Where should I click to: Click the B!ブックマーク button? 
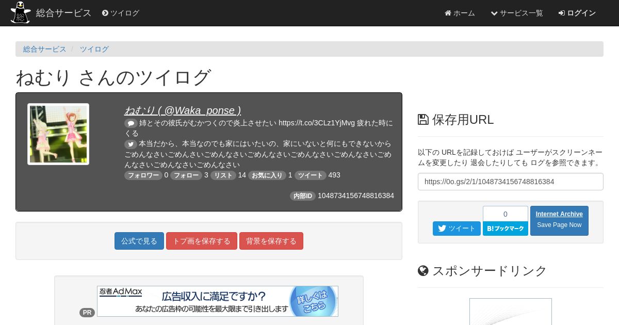506,229
